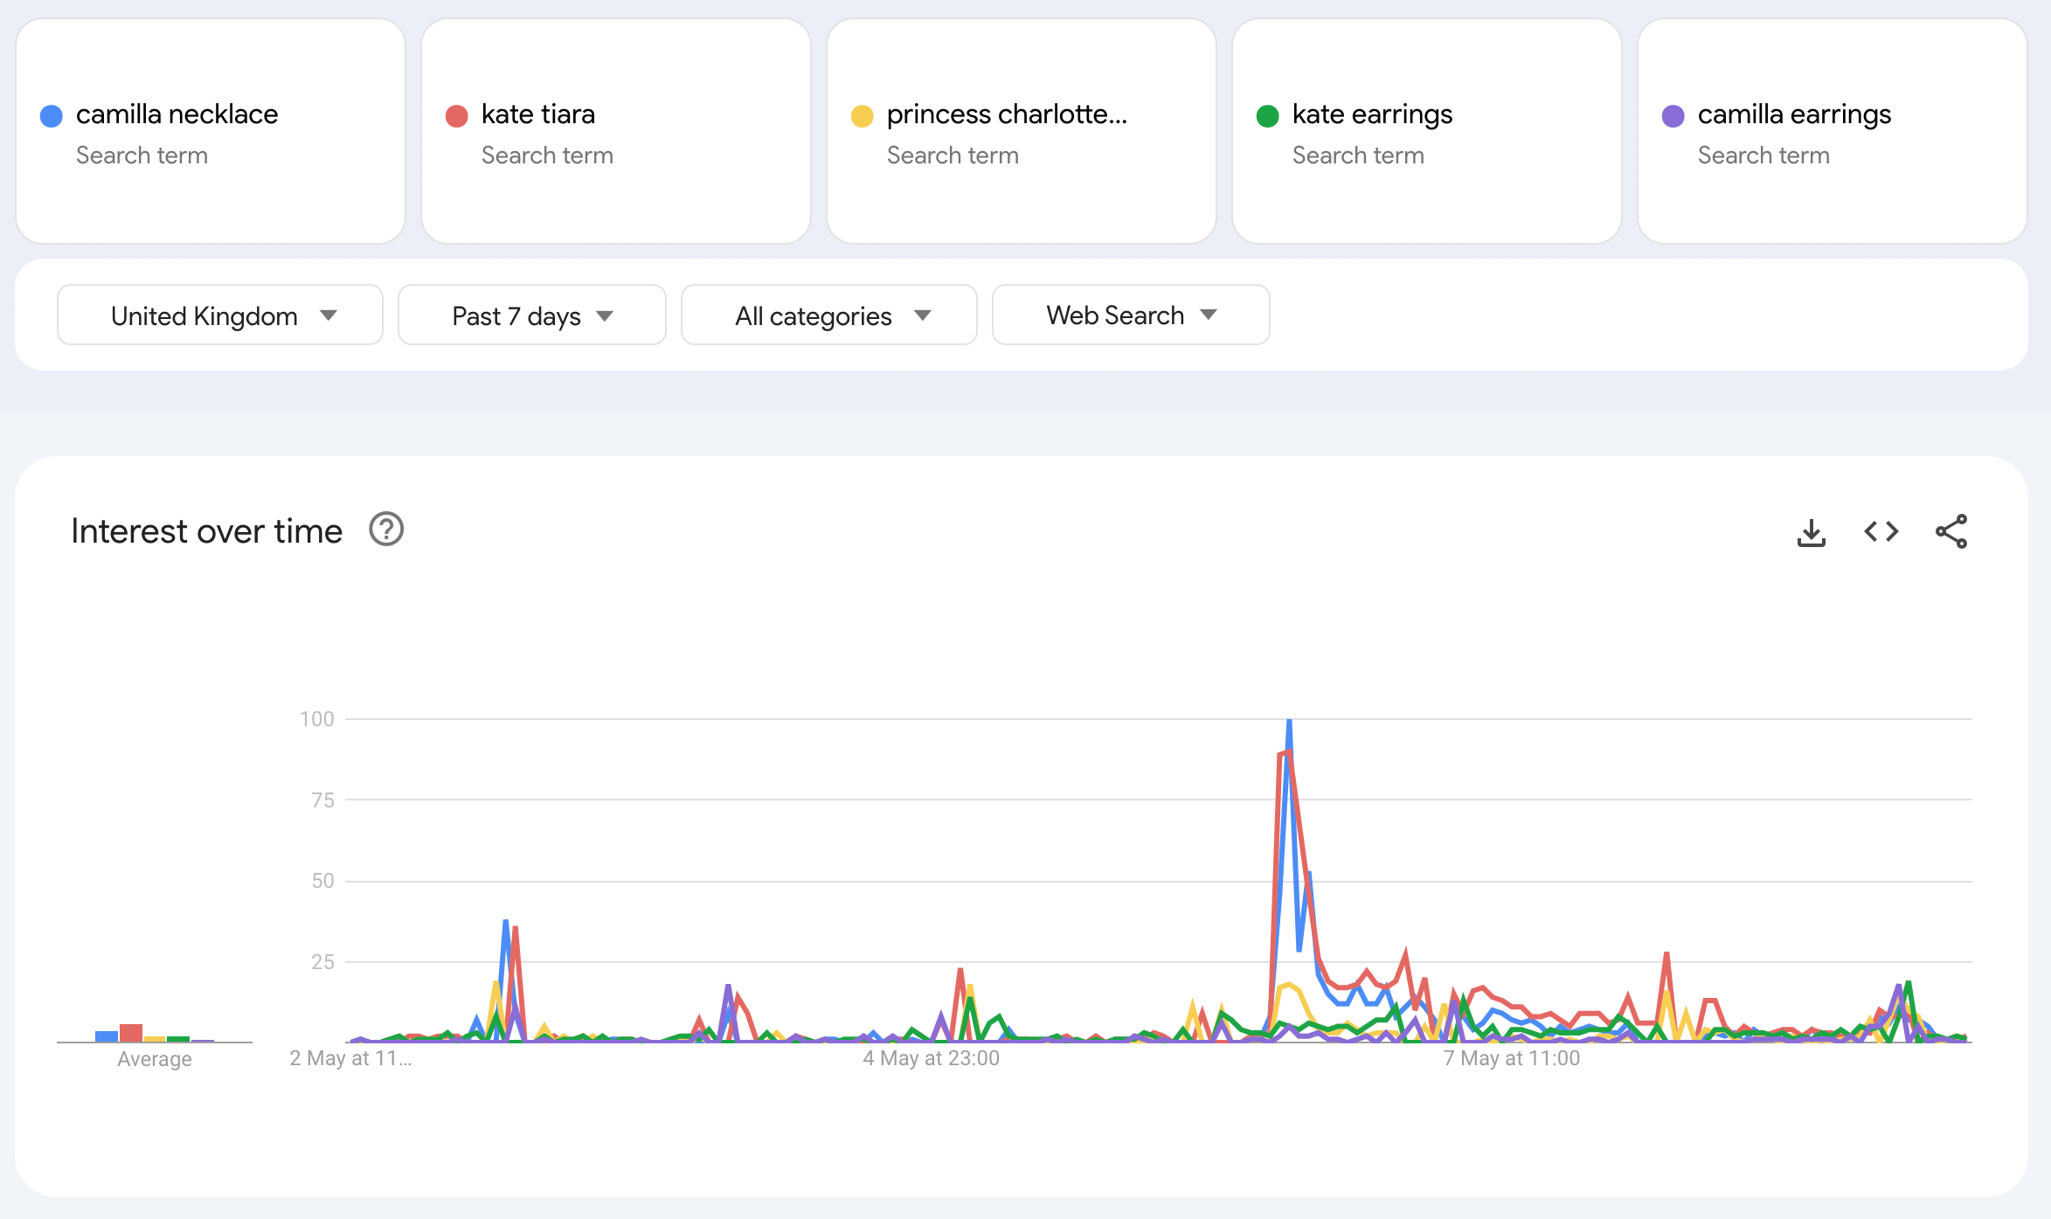
Task: Open the embed code icon
Action: pos(1881,531)
